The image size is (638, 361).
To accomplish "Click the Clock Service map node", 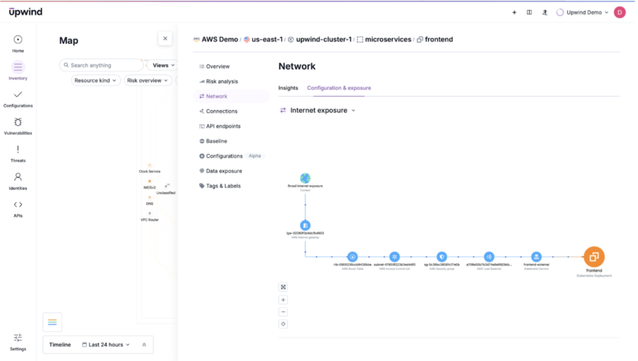I will 150,166.
